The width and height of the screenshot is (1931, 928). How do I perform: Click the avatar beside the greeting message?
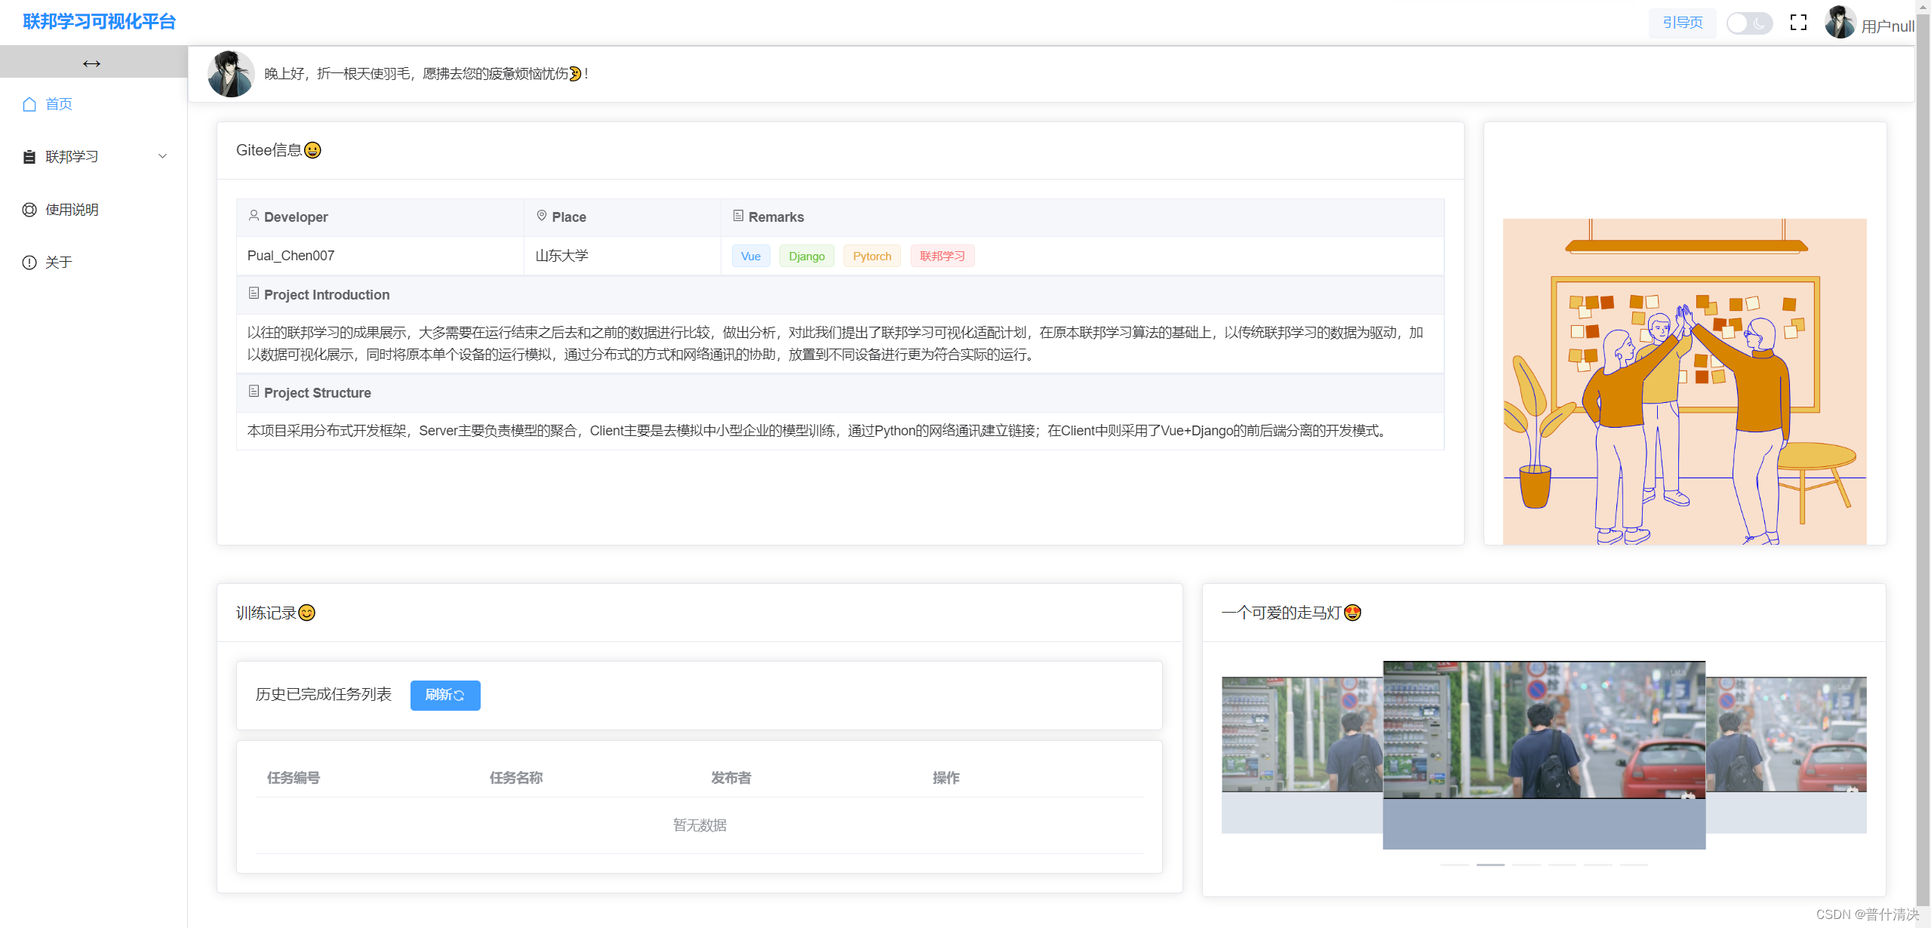(x=231, y=74)
